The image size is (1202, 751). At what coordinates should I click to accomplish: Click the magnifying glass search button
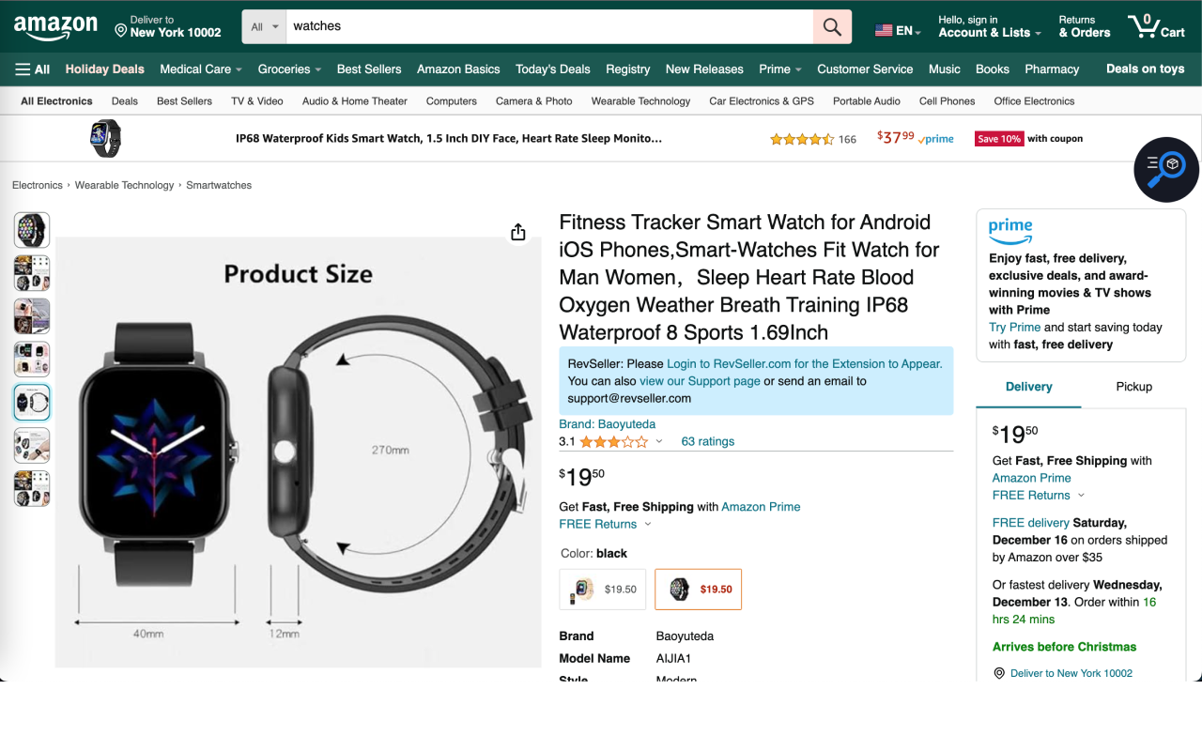click(832, 26)
